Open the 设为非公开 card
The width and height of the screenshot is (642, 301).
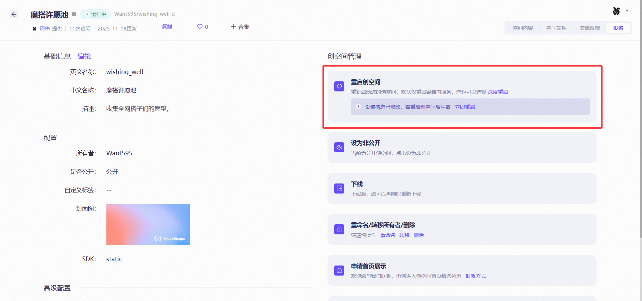coord(462,148)
